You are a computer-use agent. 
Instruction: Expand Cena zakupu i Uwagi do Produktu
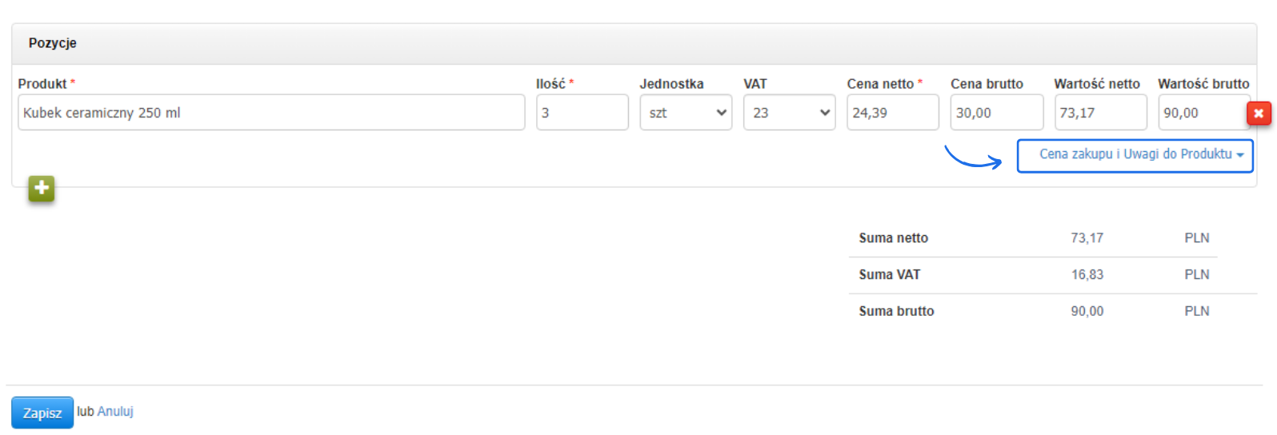coord(1135,155)
